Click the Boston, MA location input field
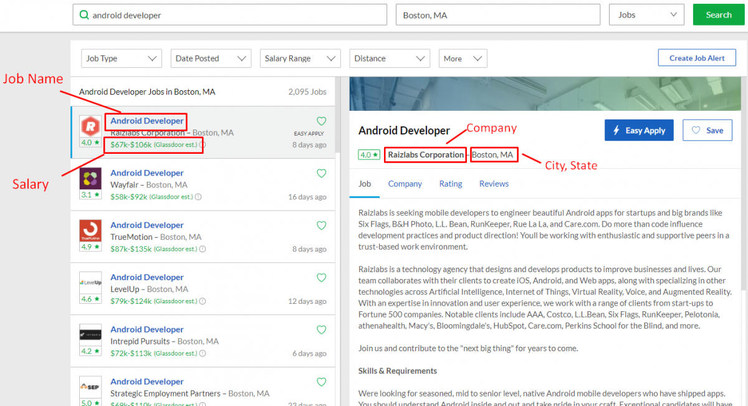 (x=497, y=14)
